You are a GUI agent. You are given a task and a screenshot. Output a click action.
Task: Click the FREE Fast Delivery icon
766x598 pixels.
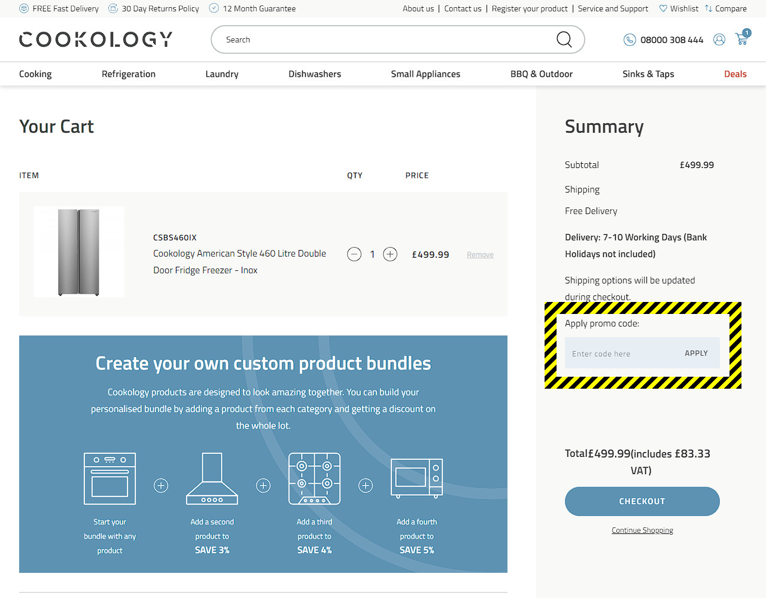[24, 8]
